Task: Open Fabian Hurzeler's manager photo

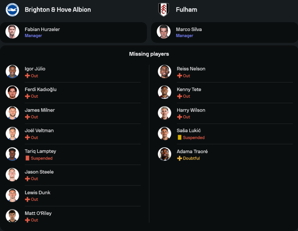Action: click(x=12, y=32)
